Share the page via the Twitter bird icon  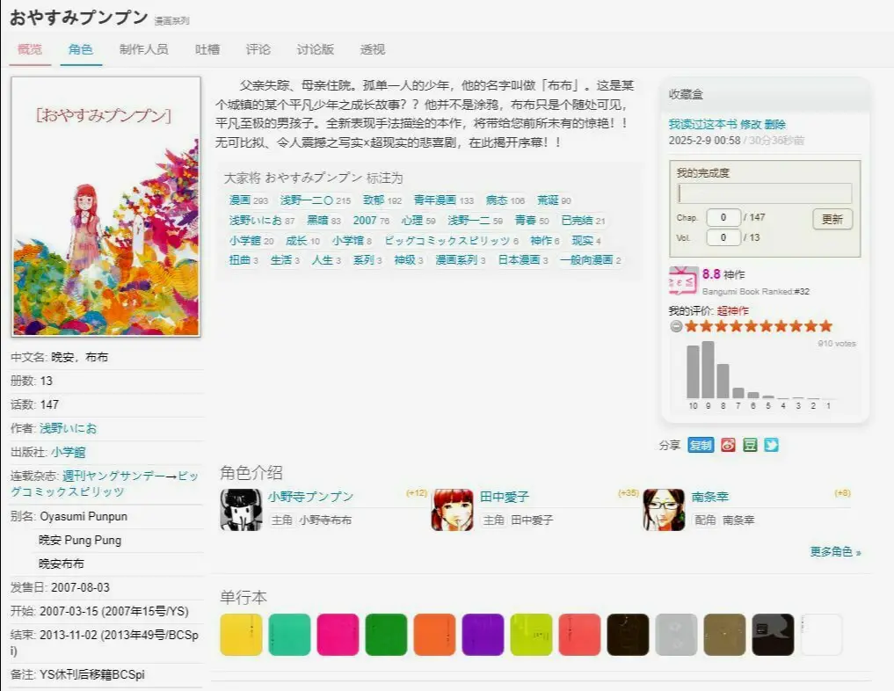[x=772, y=445]
